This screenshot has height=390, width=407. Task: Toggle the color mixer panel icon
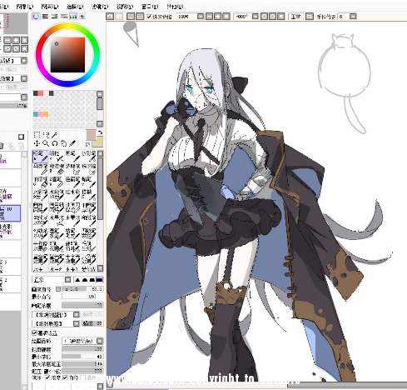[x=64, y=17]
